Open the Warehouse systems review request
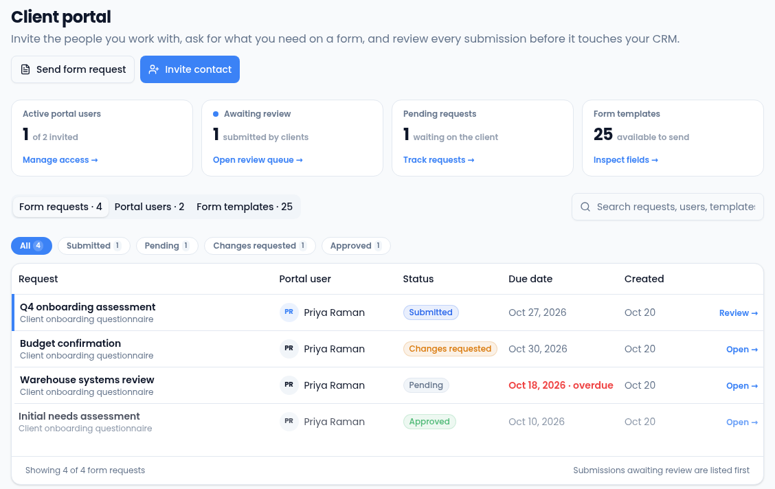The width and height of the screenshot is (775, 489). (x=742, y=386)
